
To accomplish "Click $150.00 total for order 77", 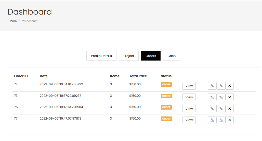I will (135, 119).
